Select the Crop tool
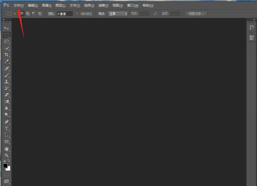This screenshot has height=186, width=257. 7,55
